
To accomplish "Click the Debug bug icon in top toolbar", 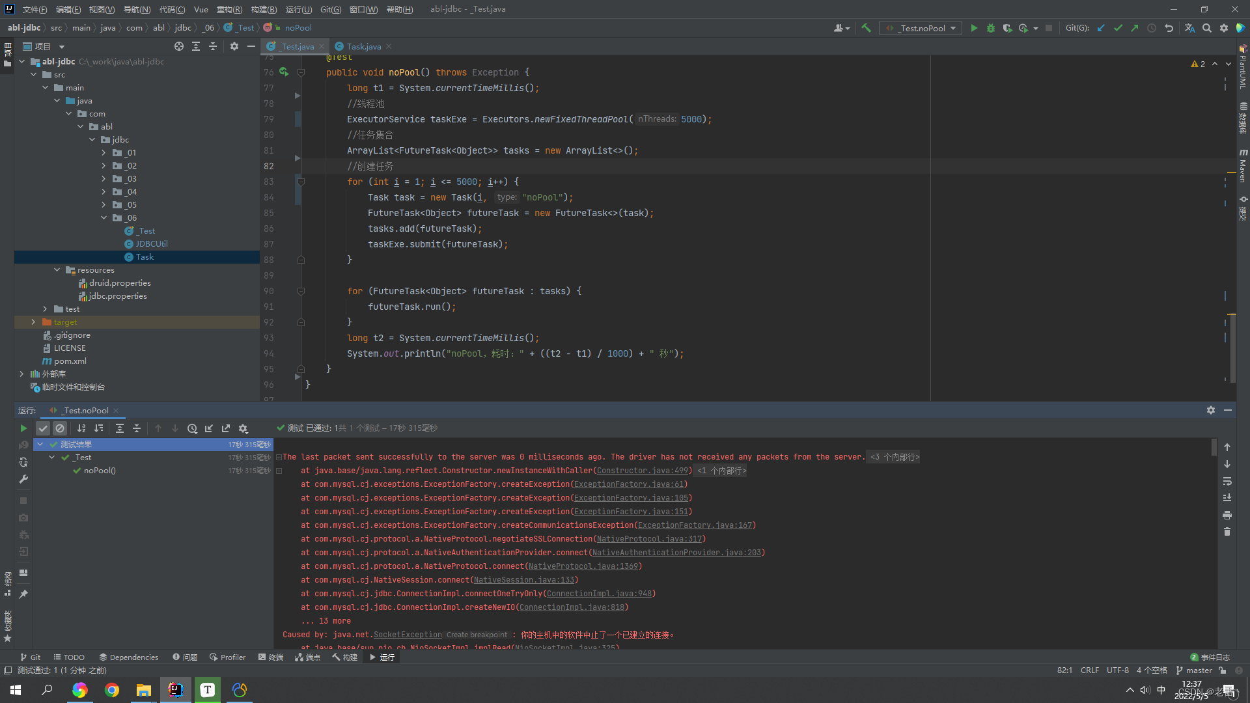I will 991,28.
